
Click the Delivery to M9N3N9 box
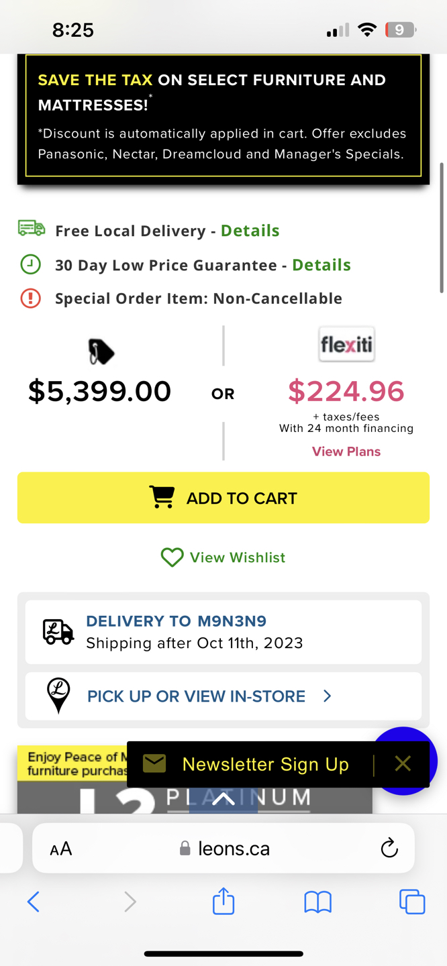click(223, 632)
